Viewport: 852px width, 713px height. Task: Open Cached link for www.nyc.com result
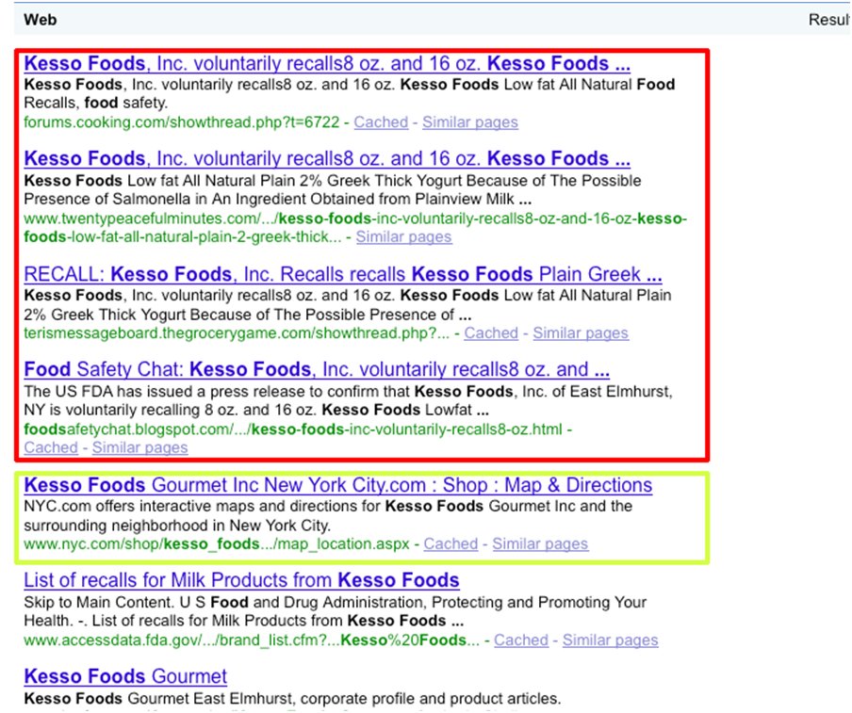click(x=451, y=543)
